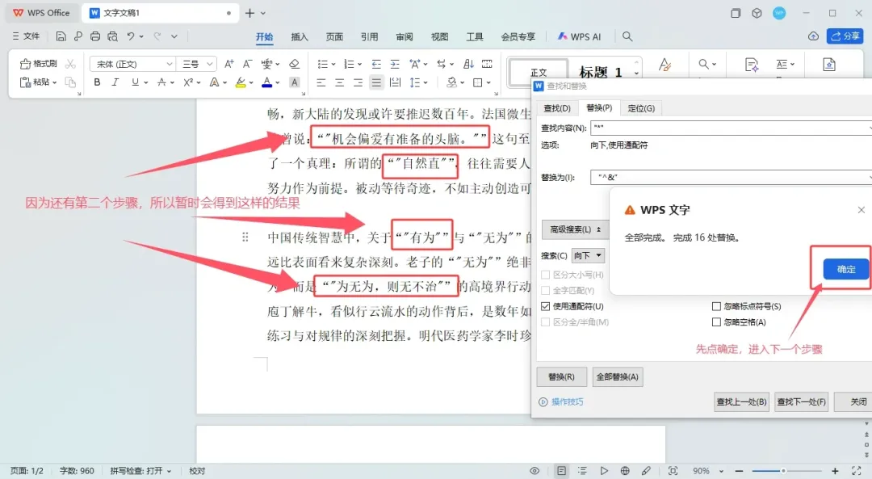Screen dimensions: 872x479
Task: Center align text
Action: pyautogui.click(x=339, y=83)
